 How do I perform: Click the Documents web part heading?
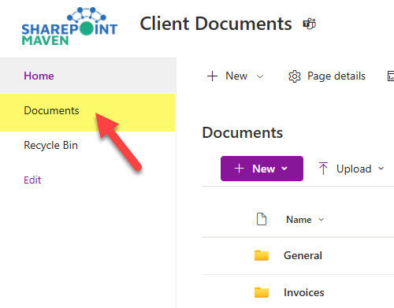point(243,132)
